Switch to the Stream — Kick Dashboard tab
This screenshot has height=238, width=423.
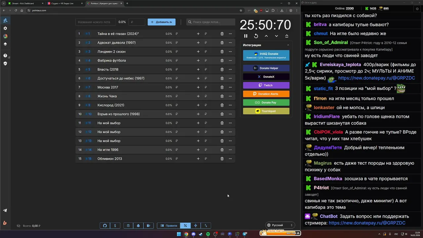click(26, 3)
